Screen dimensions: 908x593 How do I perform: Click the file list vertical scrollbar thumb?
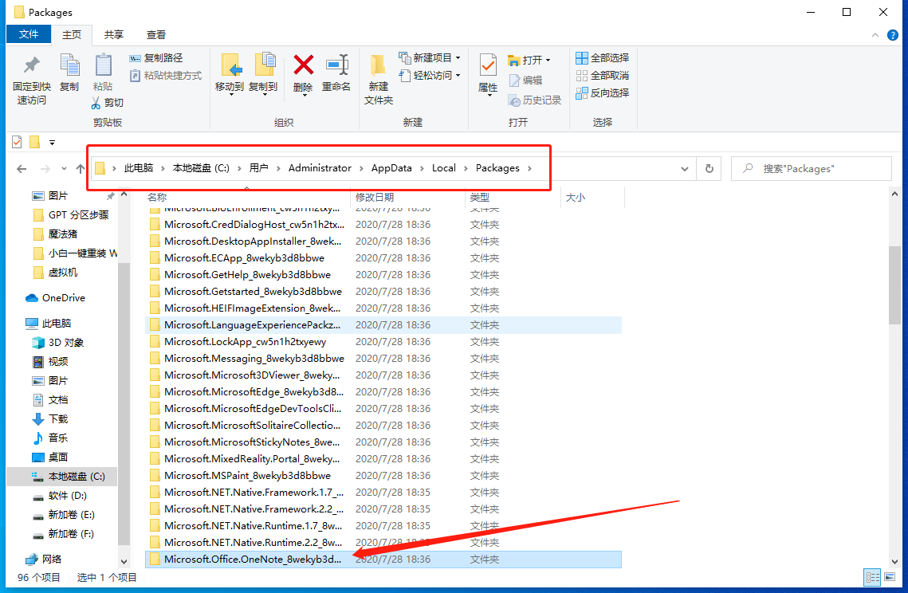pos(894,285)
